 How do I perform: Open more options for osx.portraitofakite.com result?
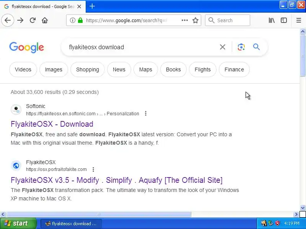coord(93,169)
